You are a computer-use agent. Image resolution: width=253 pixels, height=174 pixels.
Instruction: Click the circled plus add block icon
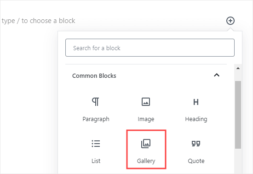pyautogui.click(x=230, y=21)
